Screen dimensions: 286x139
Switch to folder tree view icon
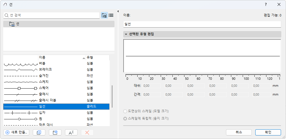pos(104,16)
